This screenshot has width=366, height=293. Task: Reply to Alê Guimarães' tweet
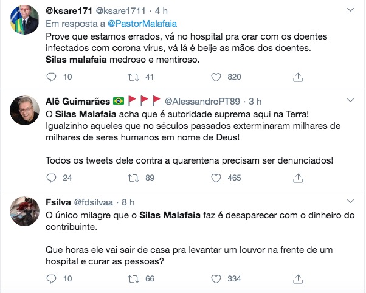[52, 178]
